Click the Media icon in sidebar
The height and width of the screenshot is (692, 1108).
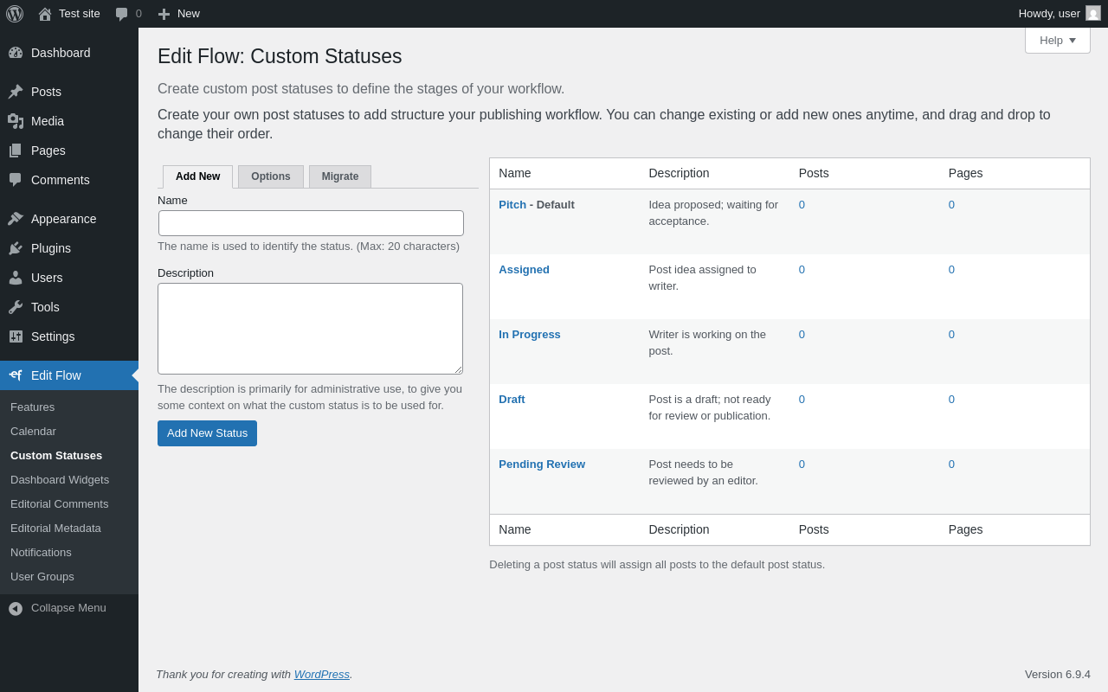[16, 121]
